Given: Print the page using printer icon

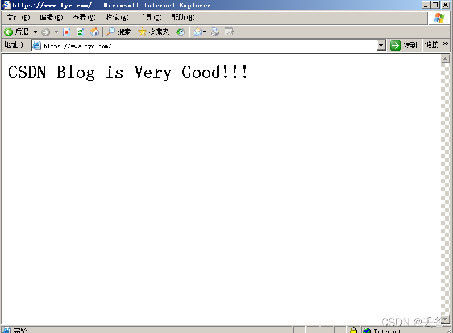Looking at the screenshot, I should [215, 32].
